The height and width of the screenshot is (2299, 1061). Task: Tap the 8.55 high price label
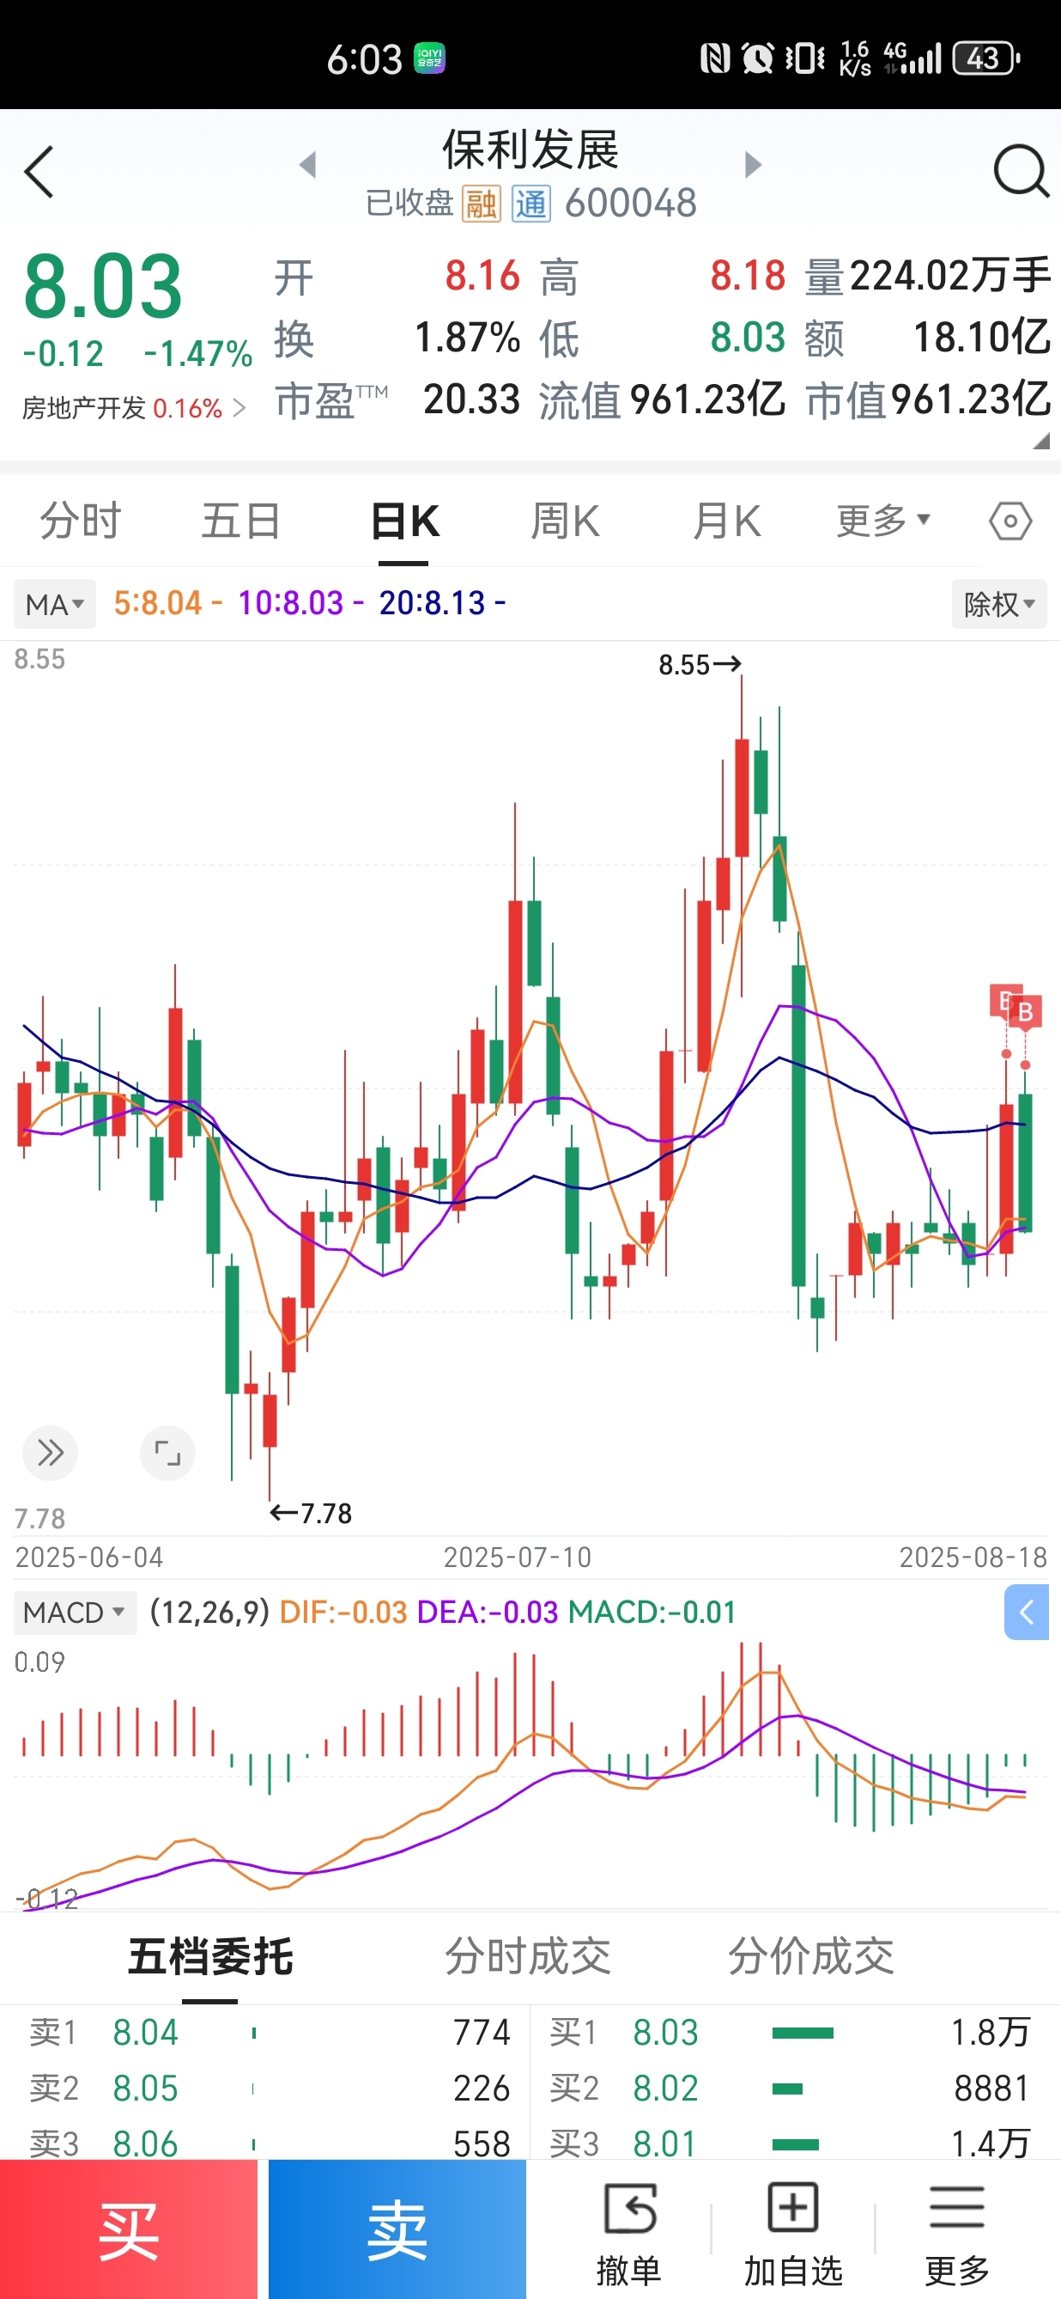(x=700, y=665)
